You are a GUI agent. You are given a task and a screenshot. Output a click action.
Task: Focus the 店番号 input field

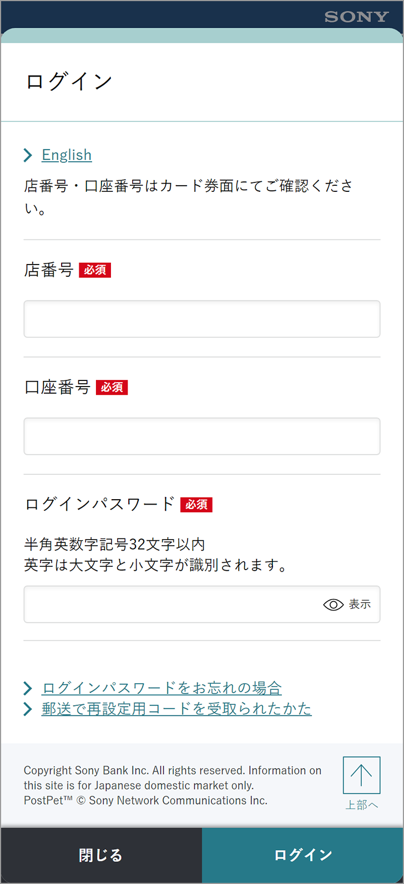[x=202, y=319]
